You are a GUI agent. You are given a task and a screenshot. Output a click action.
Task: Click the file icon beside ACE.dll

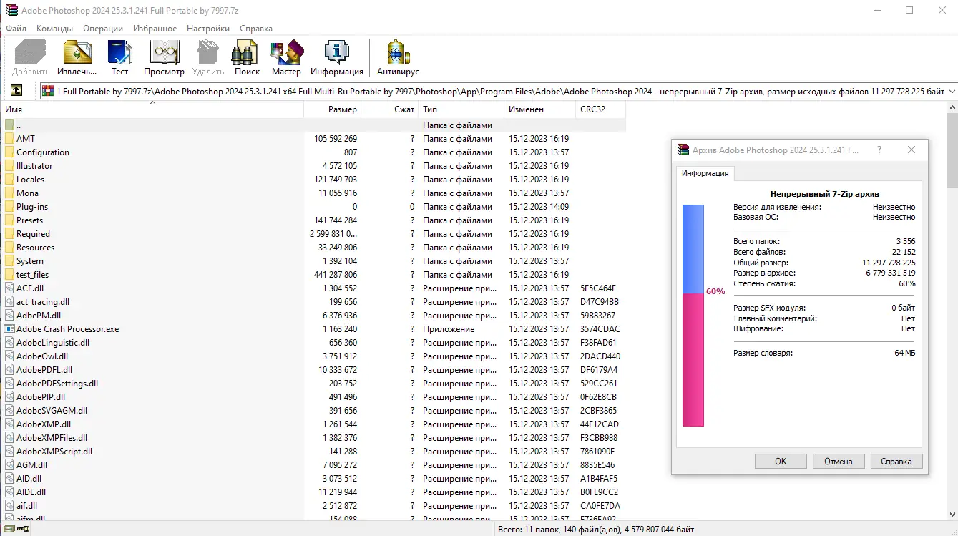click(9, 288)
